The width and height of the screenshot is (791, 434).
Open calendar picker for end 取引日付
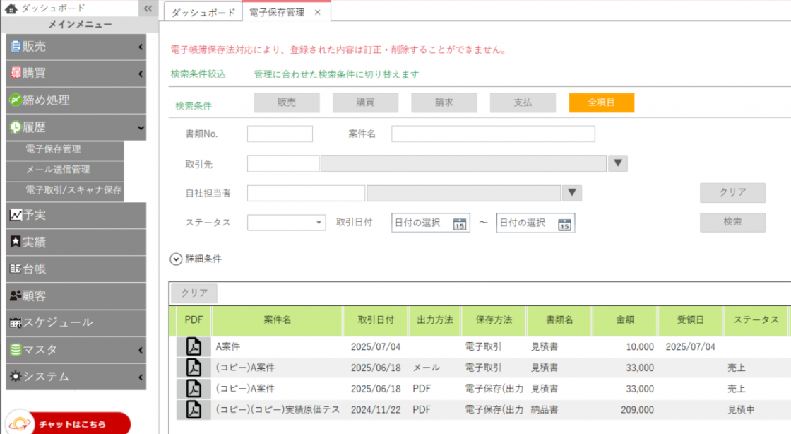(x=564, y=223)
